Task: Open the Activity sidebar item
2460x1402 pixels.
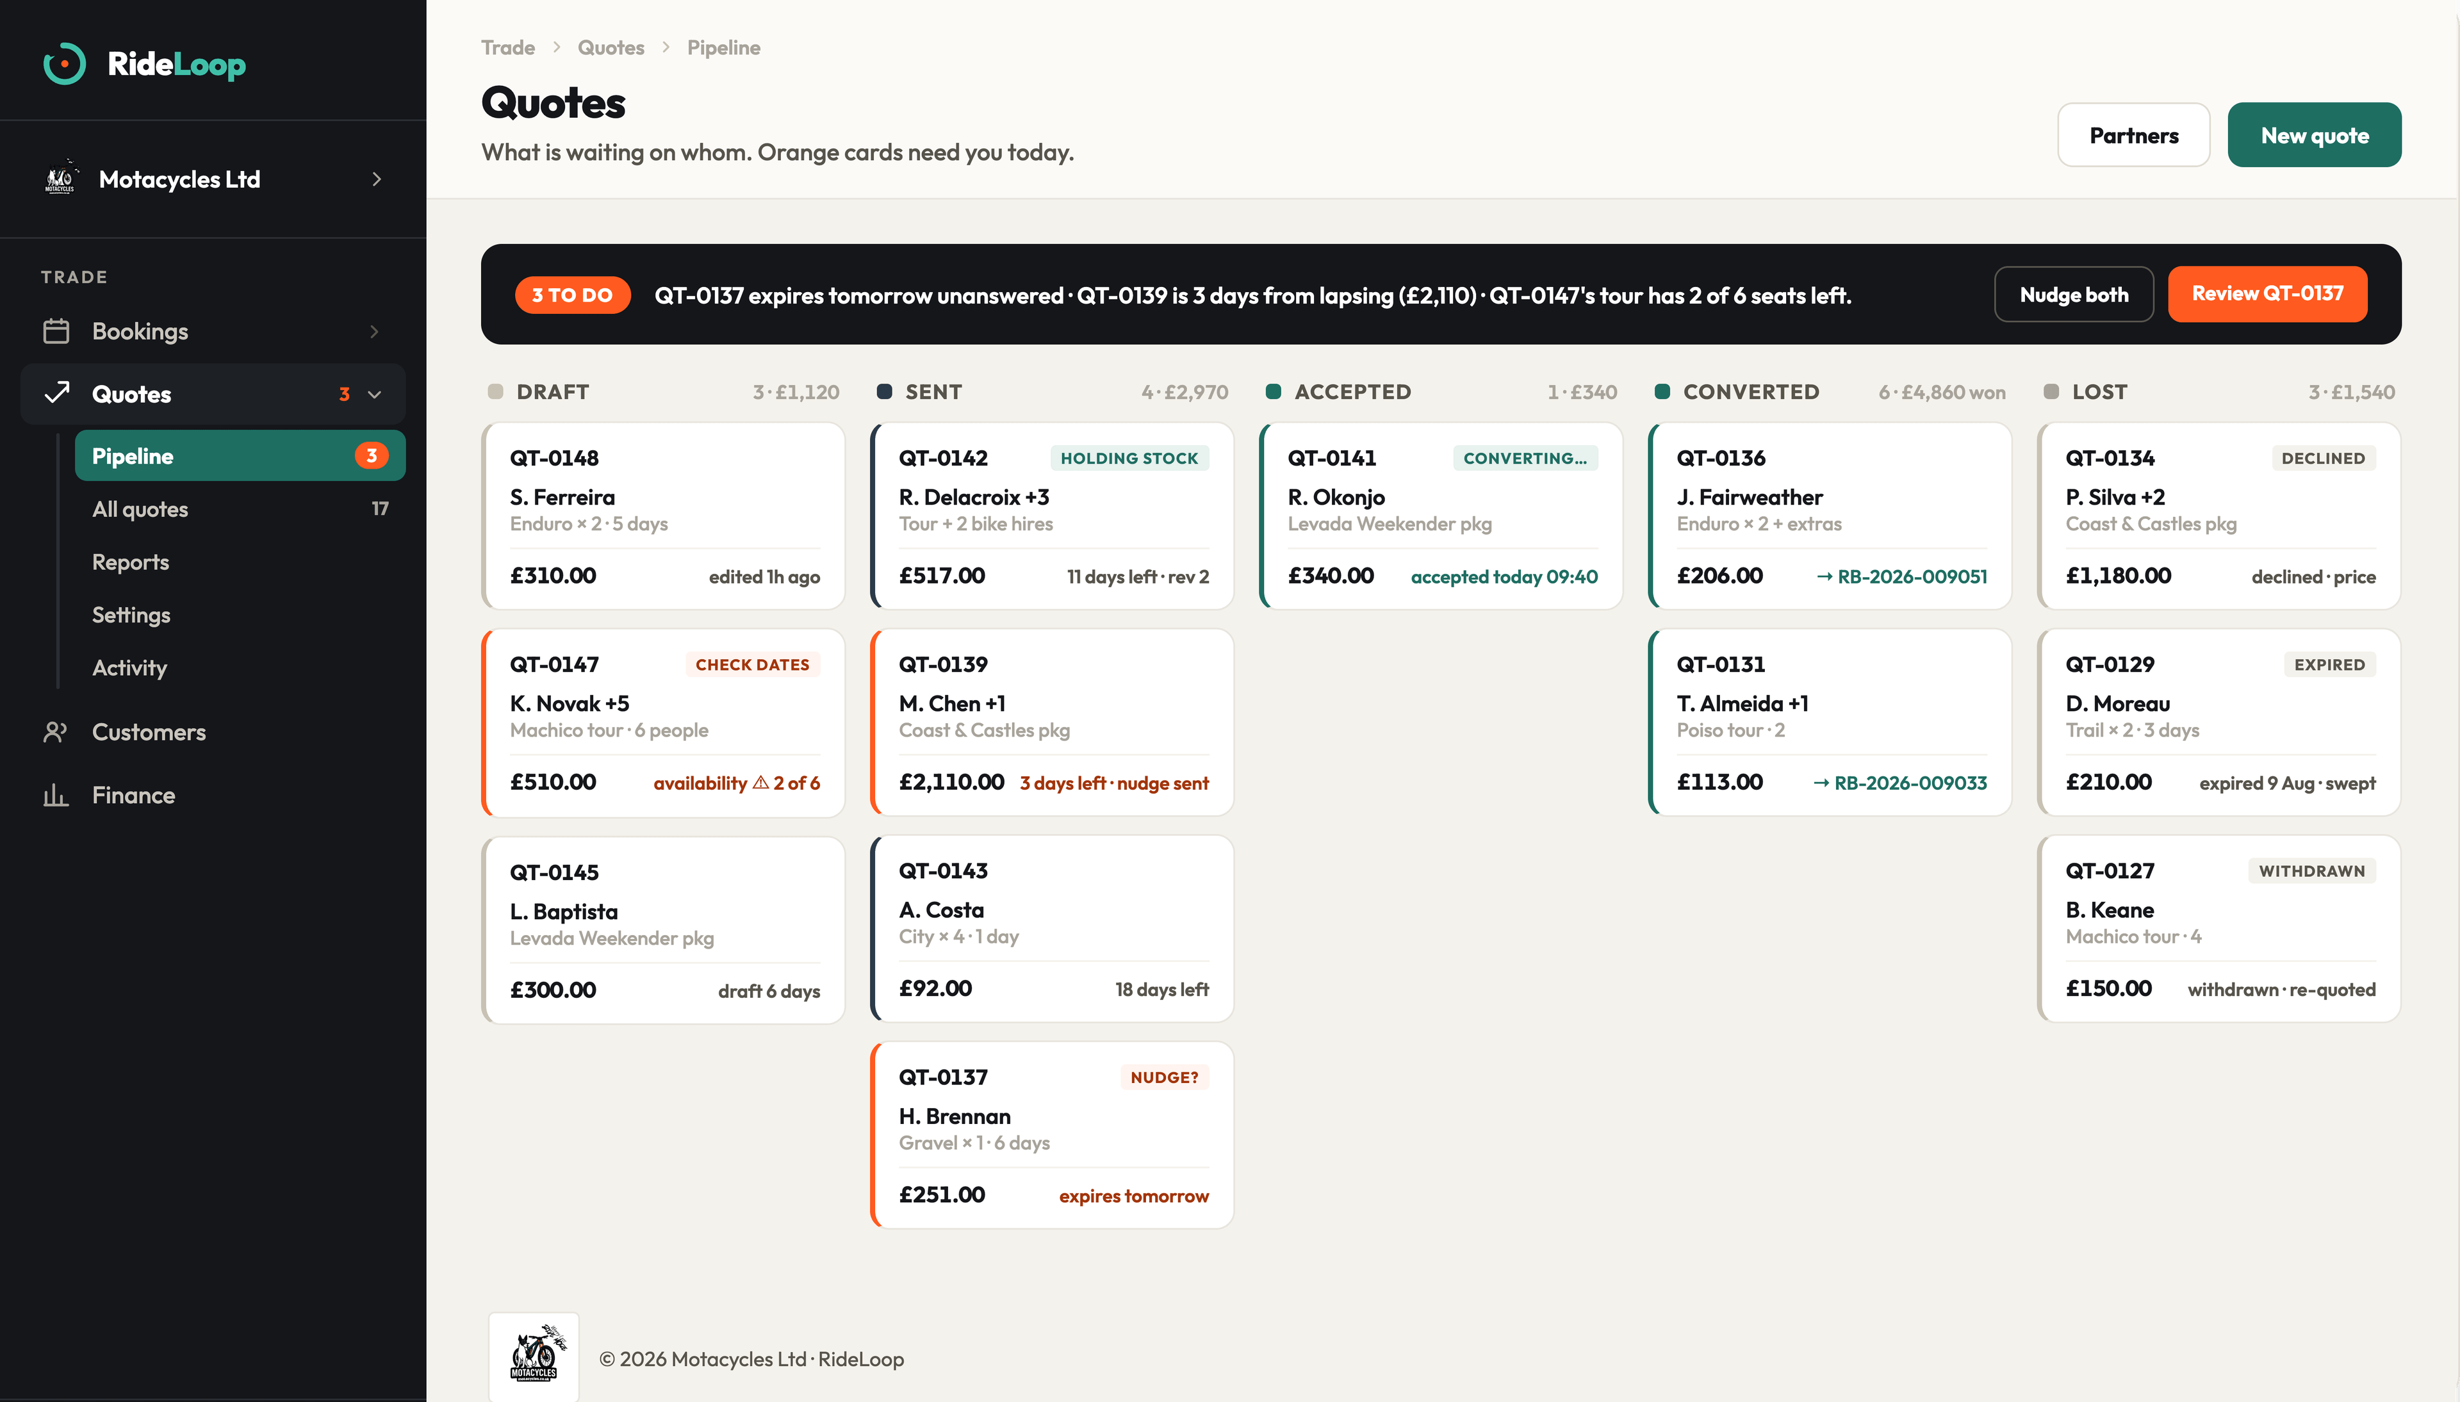Action: [x=241, y=667]
